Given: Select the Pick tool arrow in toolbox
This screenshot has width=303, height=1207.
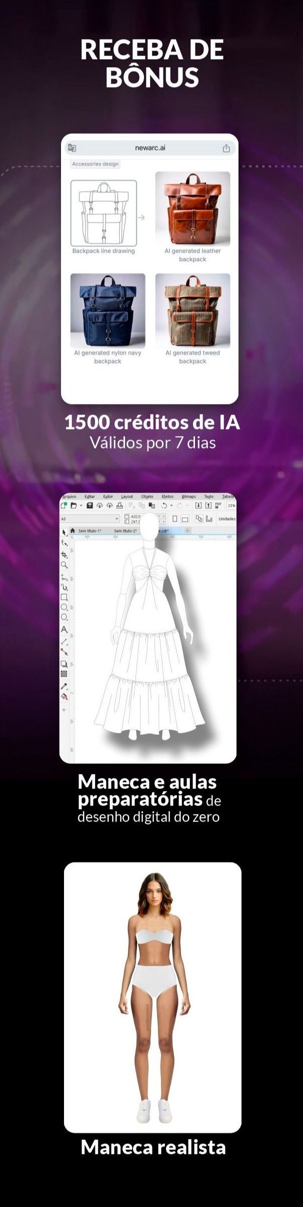Looking at the screenshot, I should pos(64,532).
